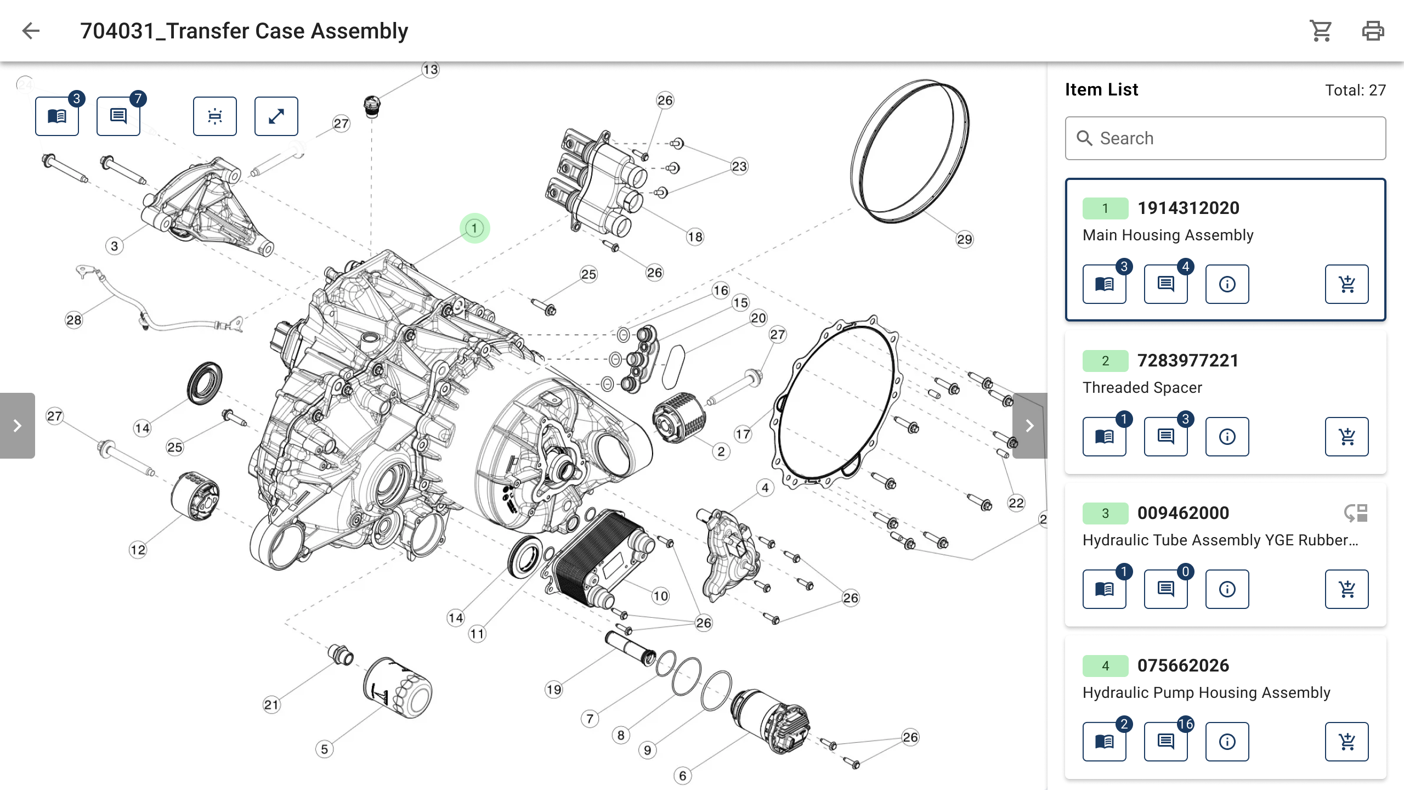The width and height of the screenshot is (1404, 790).
Task: Click the parts list/BOM view icon
Action: (x=57, y=116)
